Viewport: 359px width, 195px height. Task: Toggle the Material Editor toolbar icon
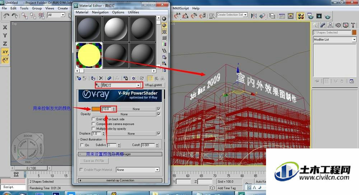coord(301,16)
